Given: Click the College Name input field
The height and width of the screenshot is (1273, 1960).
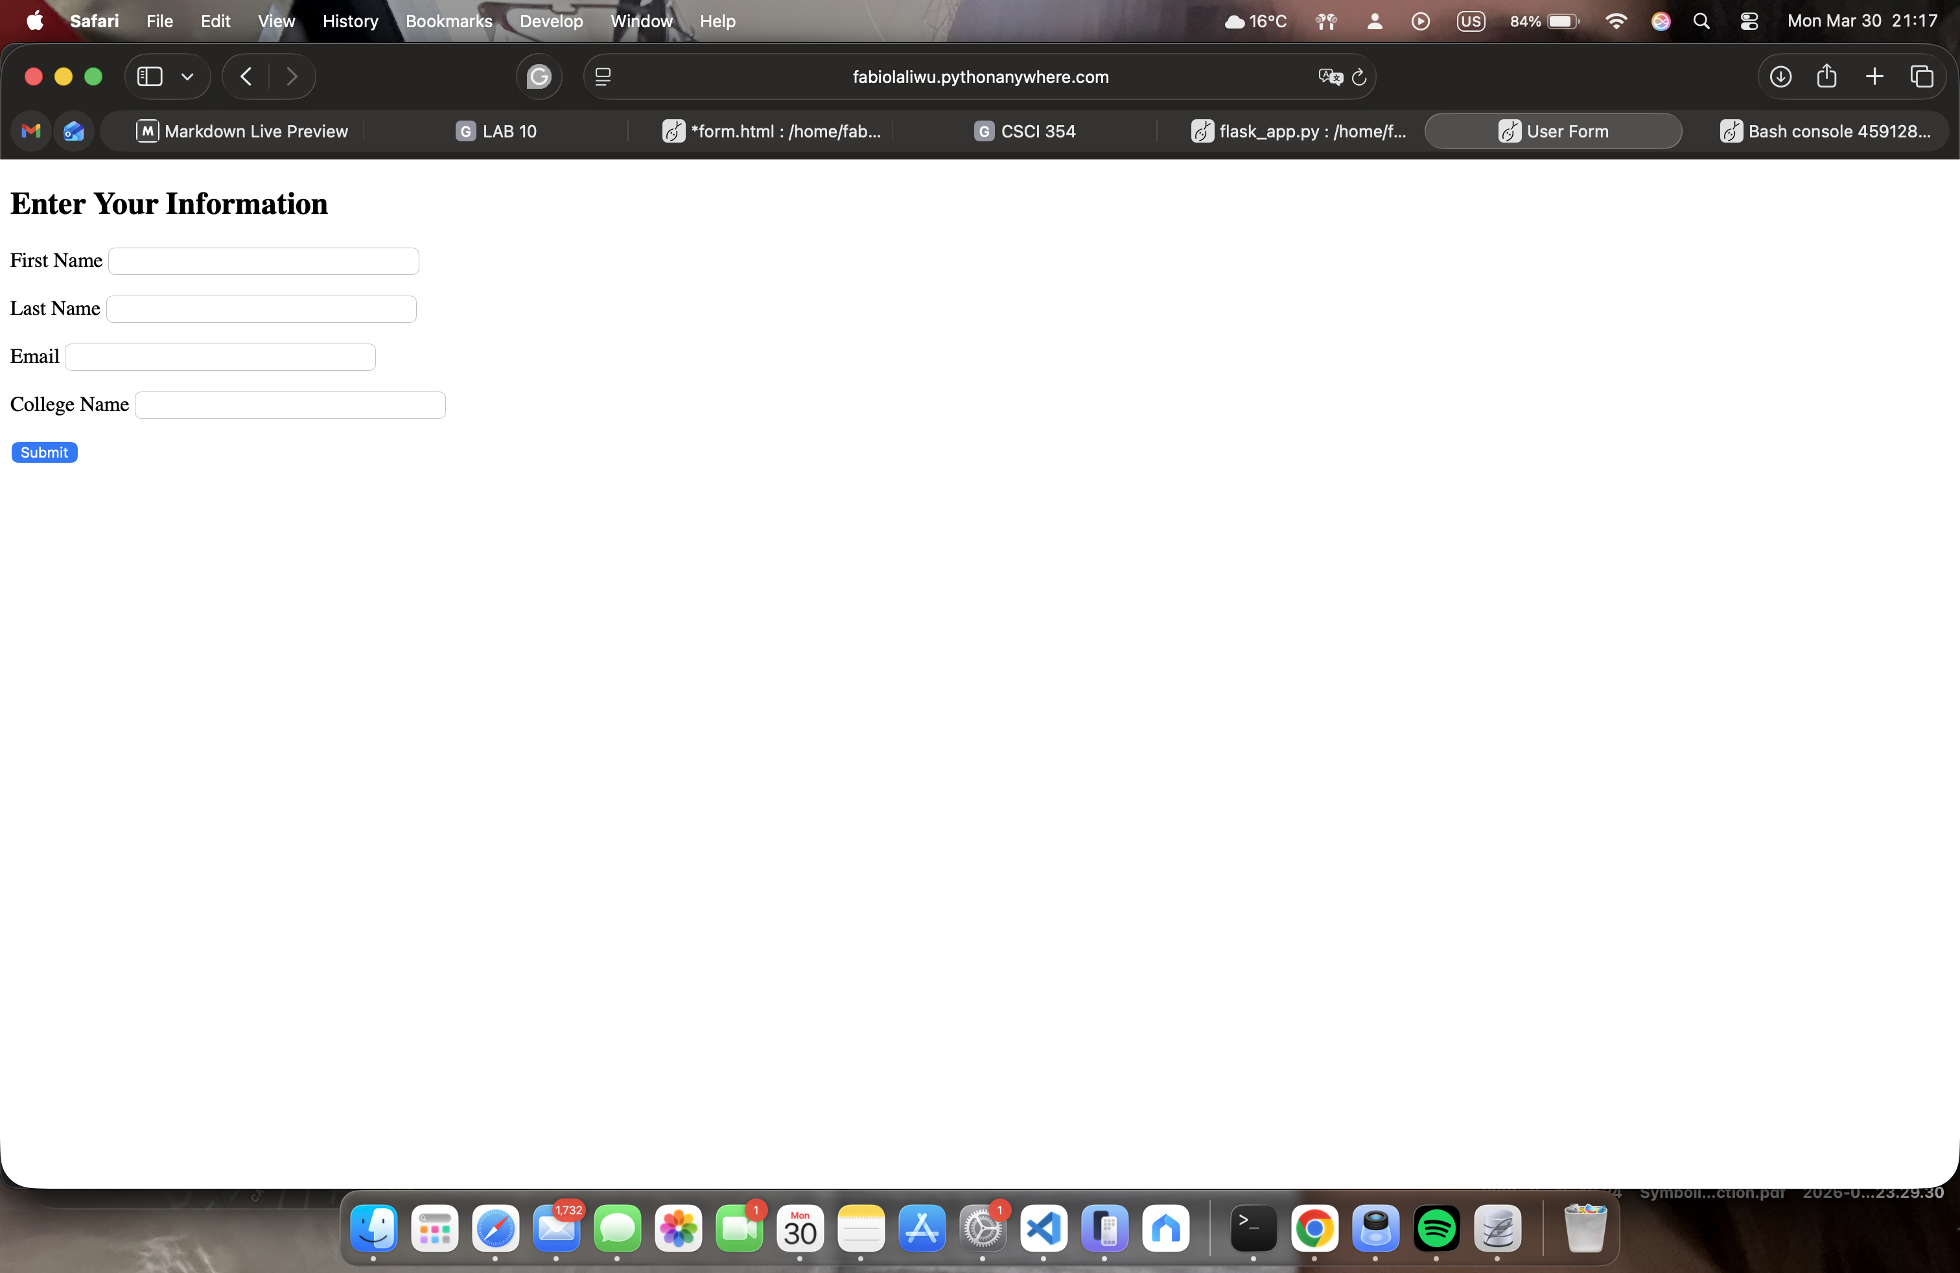Looking at the screenshot, I should (290, 405).
